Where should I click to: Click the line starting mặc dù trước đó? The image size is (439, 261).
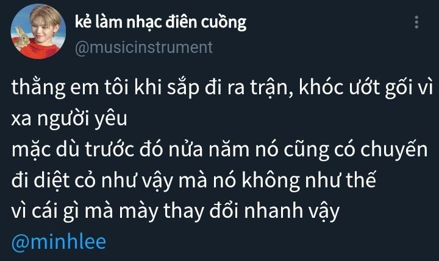point(220,149)
